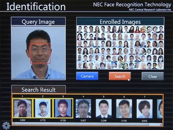173x130 pixels.
Task: Click the results scrollbar left arrow
Action: [x=14, y=124]
